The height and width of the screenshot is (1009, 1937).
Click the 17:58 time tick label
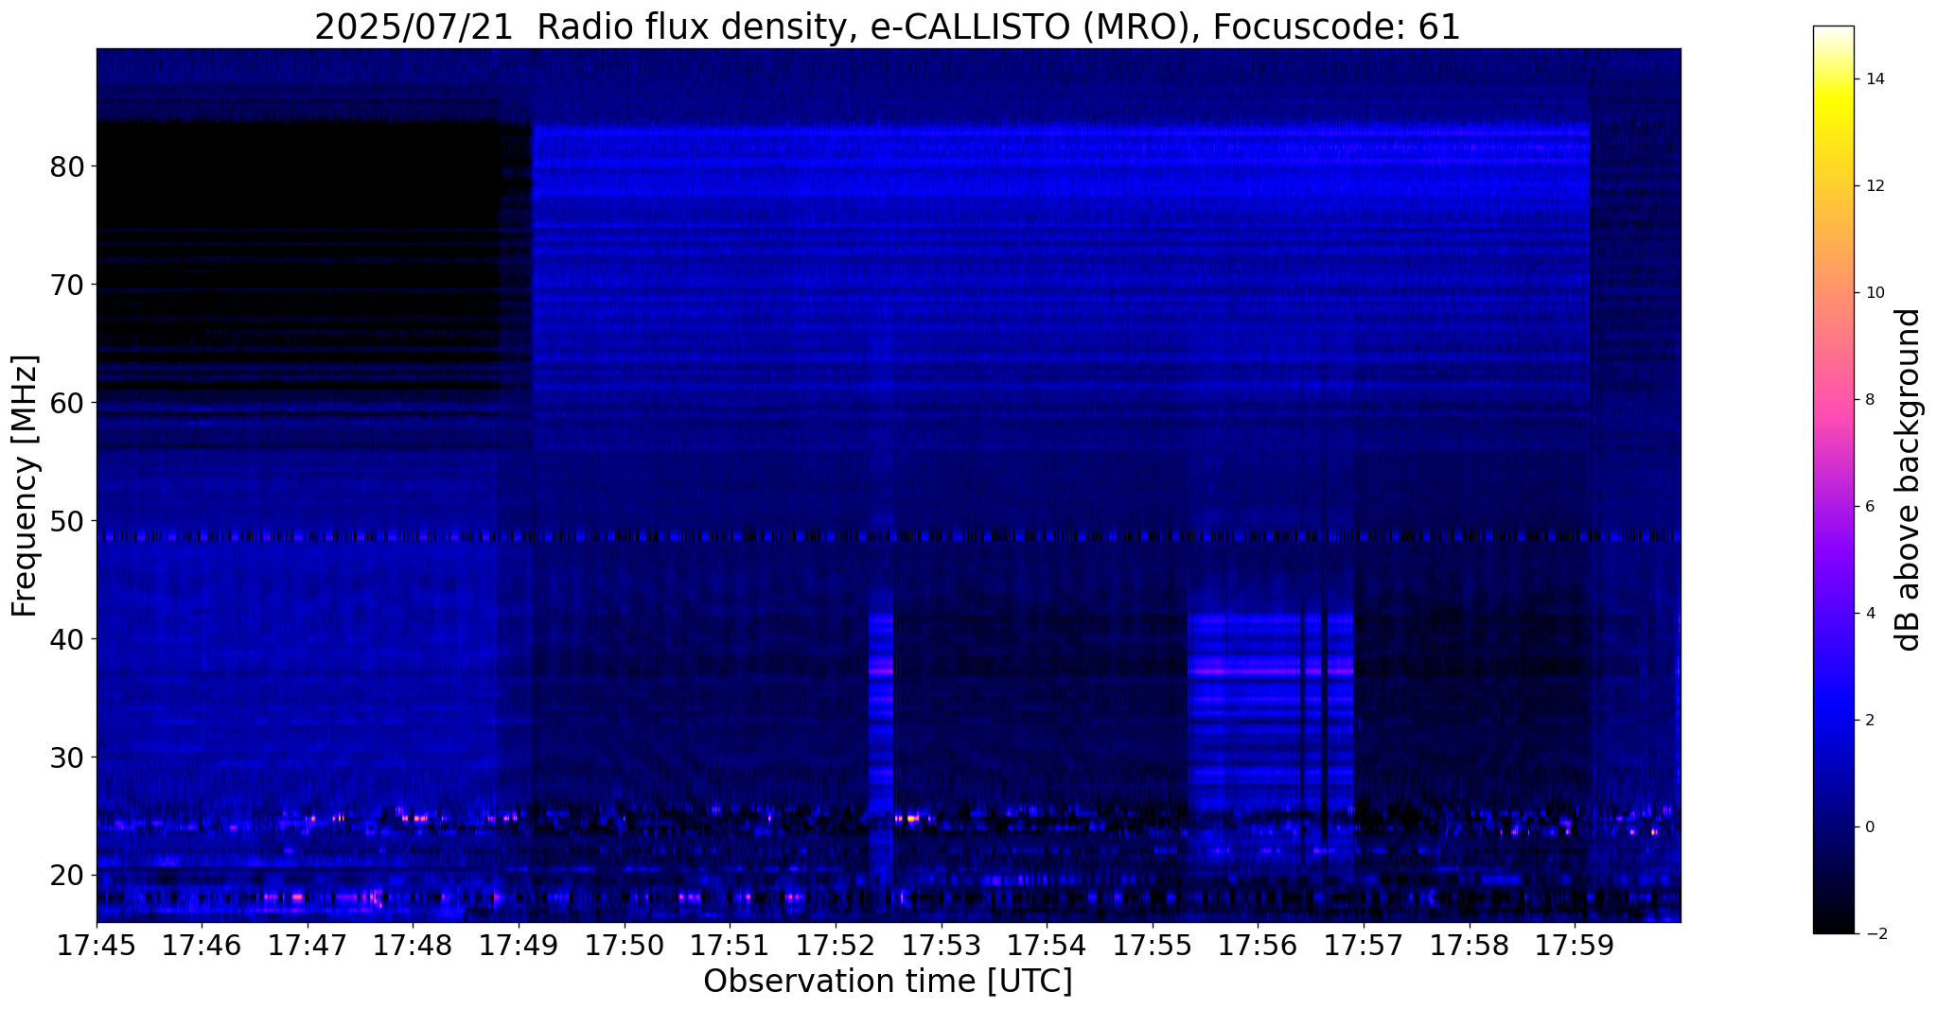click(1469, 947)
